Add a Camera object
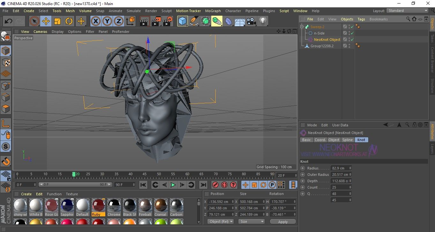The image size is (435, 232). [x=251, y=21]
